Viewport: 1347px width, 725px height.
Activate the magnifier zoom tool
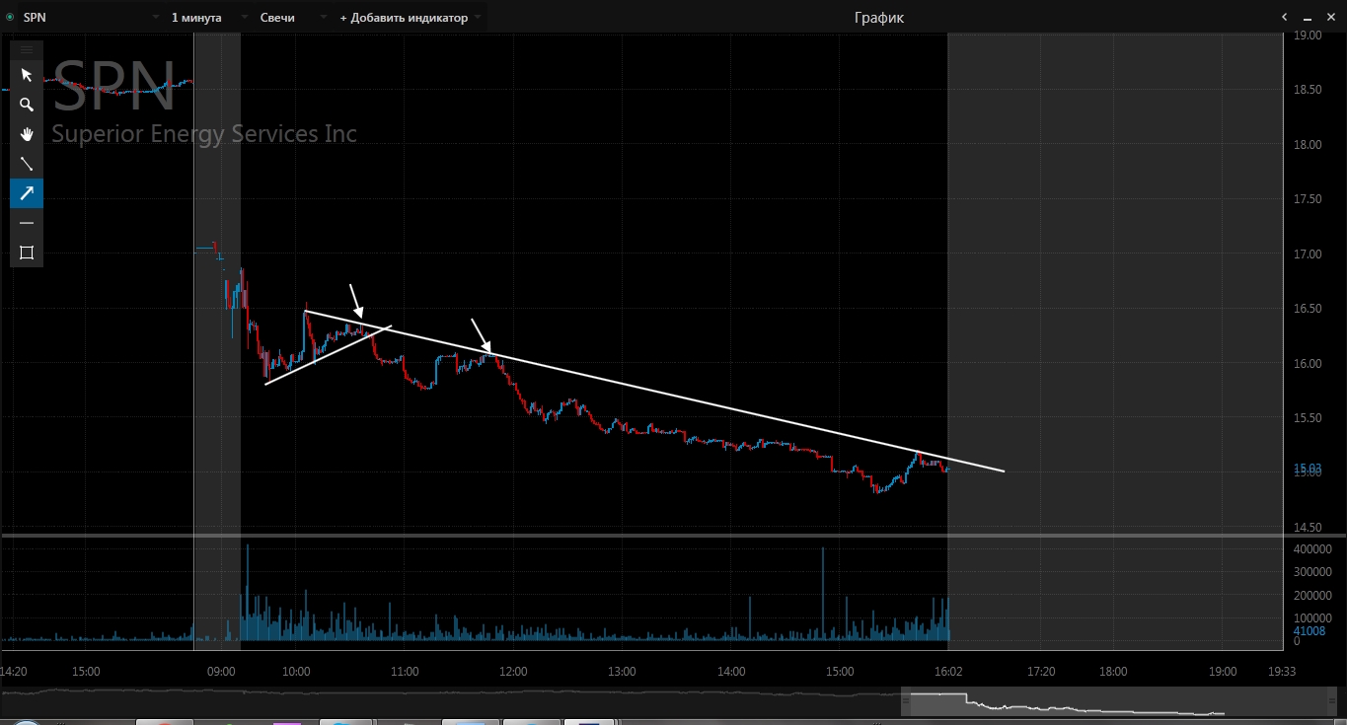click(x=27, y=105)
